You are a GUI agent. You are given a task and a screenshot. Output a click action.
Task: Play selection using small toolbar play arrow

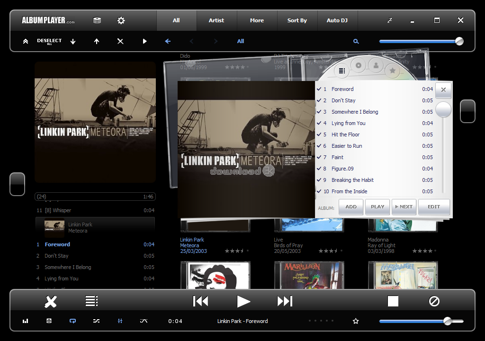tap(144, 41)
